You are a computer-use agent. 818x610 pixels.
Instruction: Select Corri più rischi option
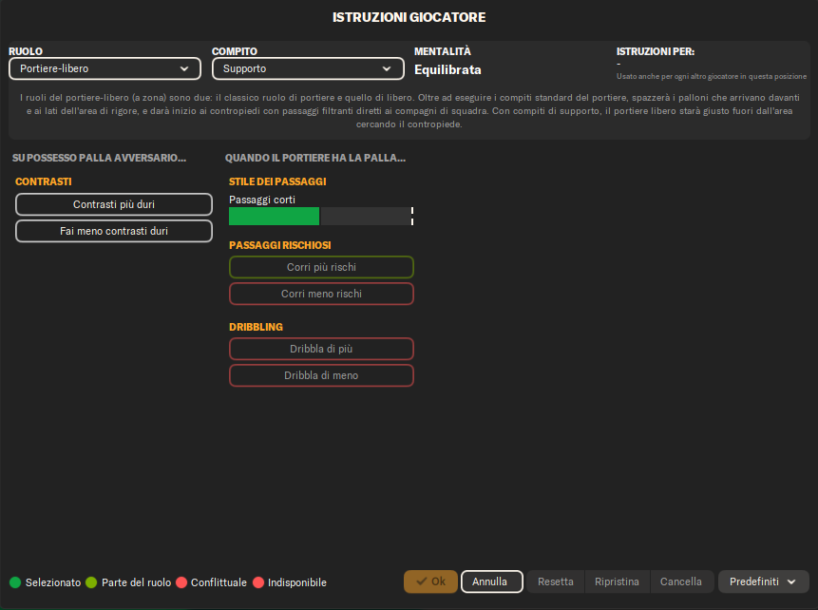(x=321, y=268)
